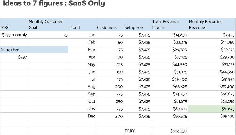Click the Monthly Customer Goal value 25
Viewport: 236px width, 135px height.
[x=48, y=35]
